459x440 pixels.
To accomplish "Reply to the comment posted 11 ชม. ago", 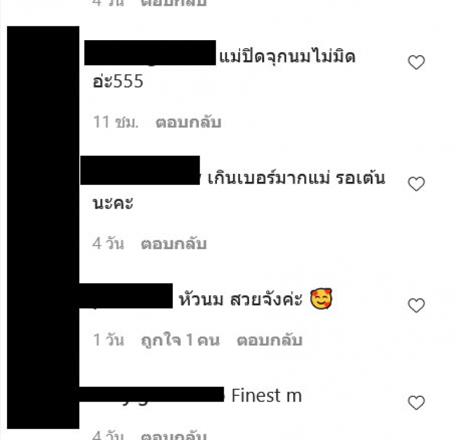I will pos(188,122).
